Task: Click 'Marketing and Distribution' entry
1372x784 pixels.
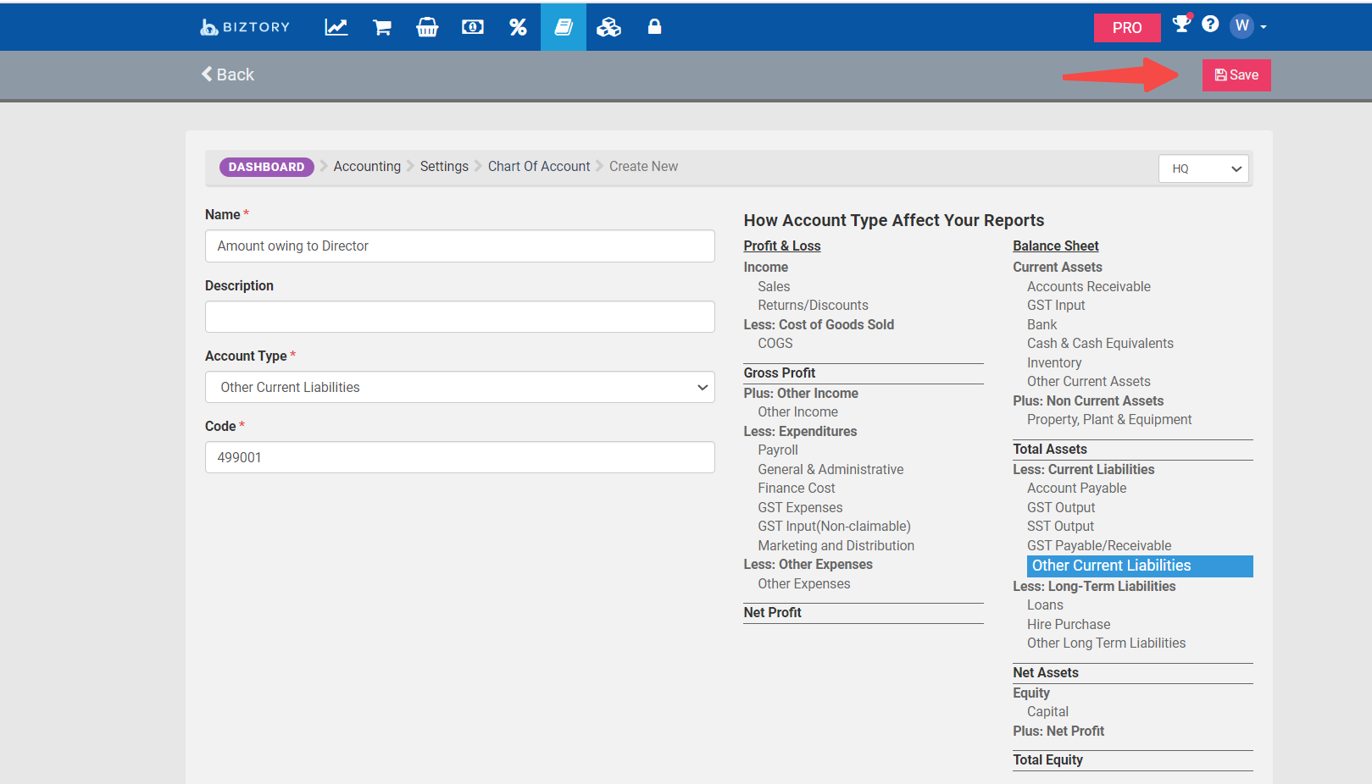Action: pyautogui.click(x=836, y=546)
